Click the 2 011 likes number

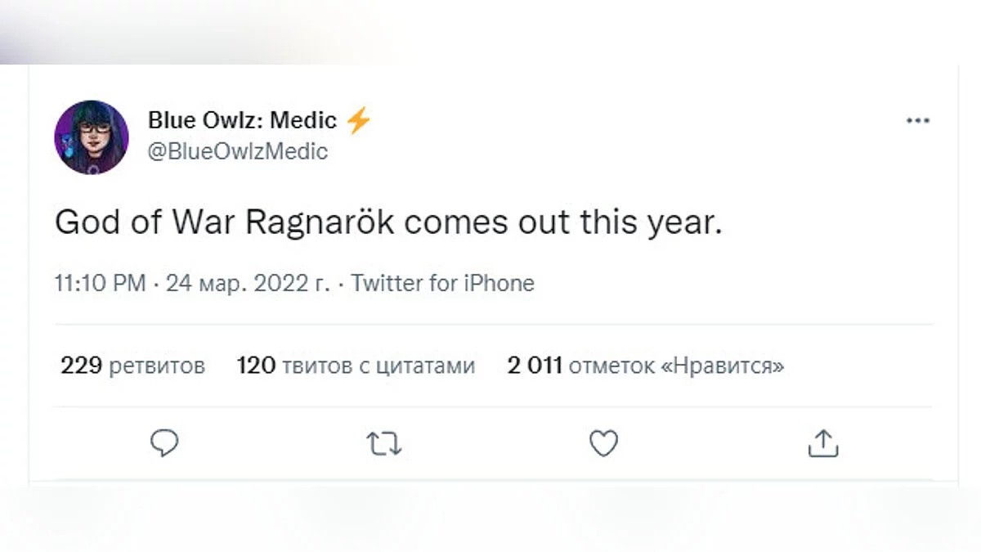point(535,366)
